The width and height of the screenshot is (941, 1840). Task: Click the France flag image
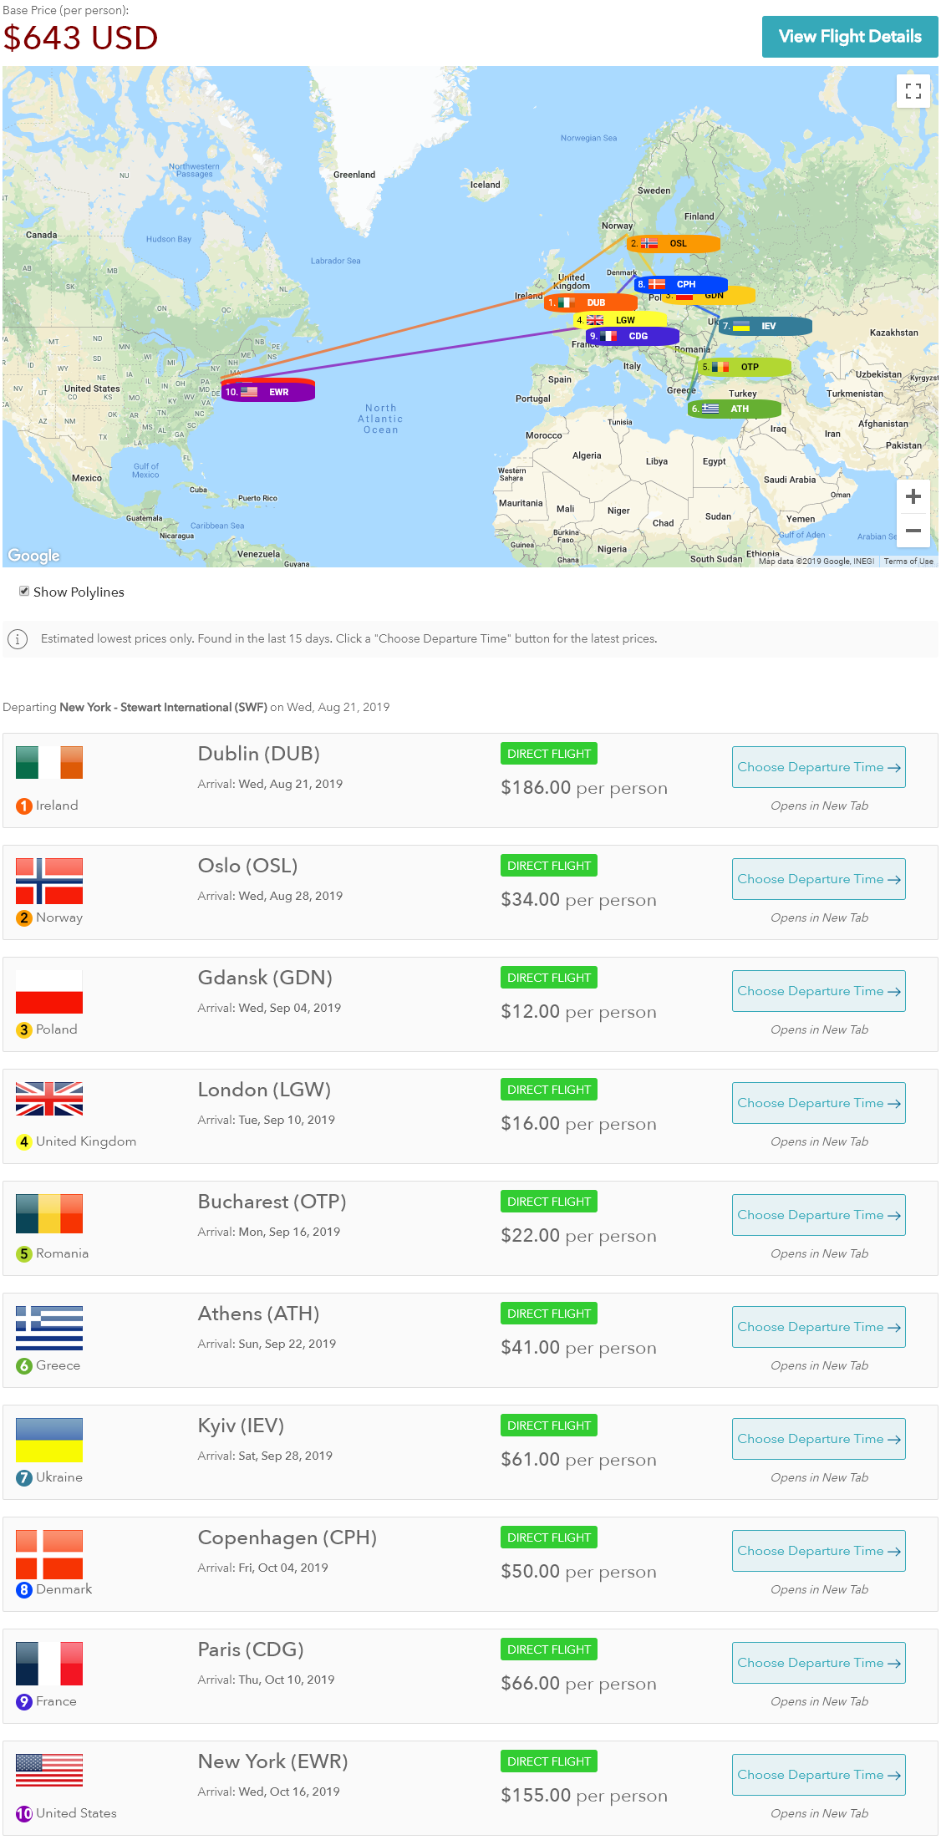pyautogui.click(x=49, y=1663)
